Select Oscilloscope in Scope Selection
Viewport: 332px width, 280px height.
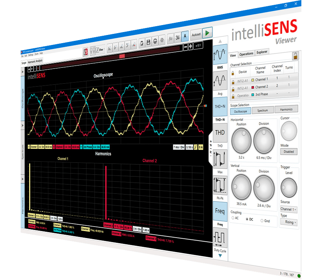(x=241, y=111)
